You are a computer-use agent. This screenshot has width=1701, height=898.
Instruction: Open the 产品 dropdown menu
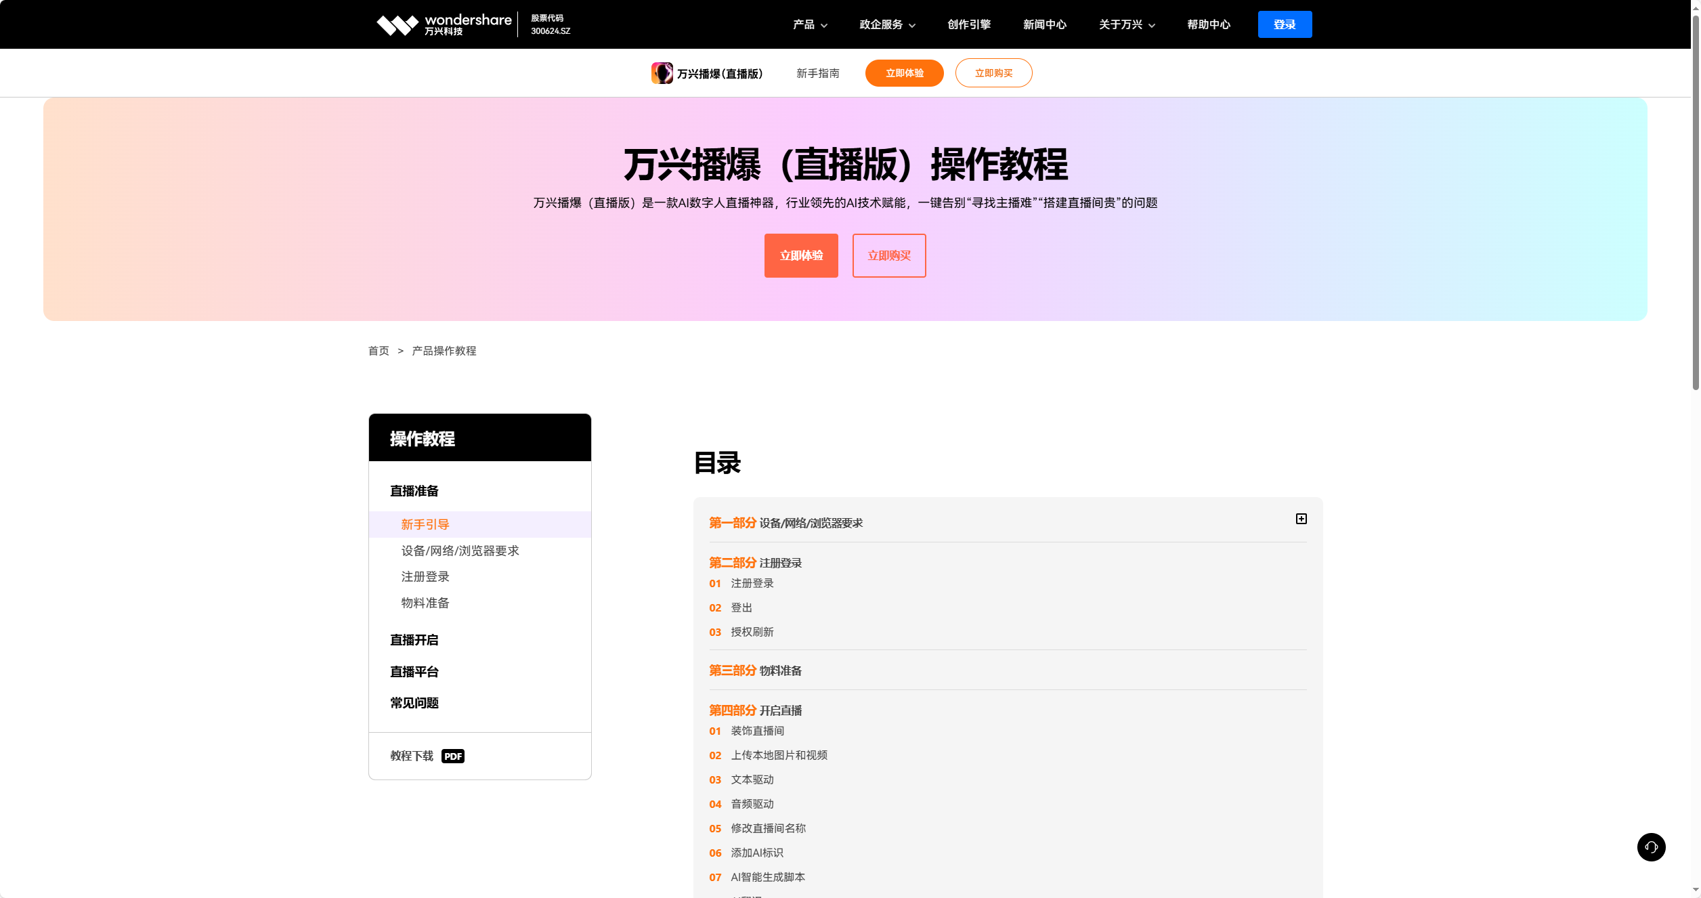(x=810, y=24)
